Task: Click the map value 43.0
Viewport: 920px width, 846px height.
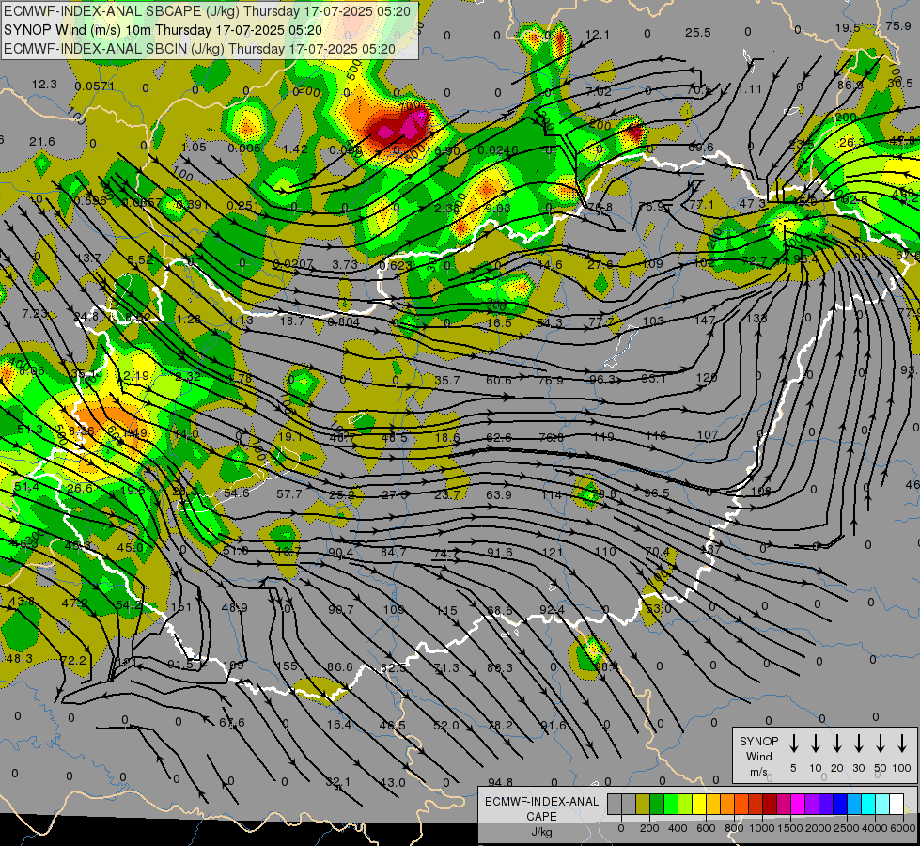Action: click(x=392, y=783)
